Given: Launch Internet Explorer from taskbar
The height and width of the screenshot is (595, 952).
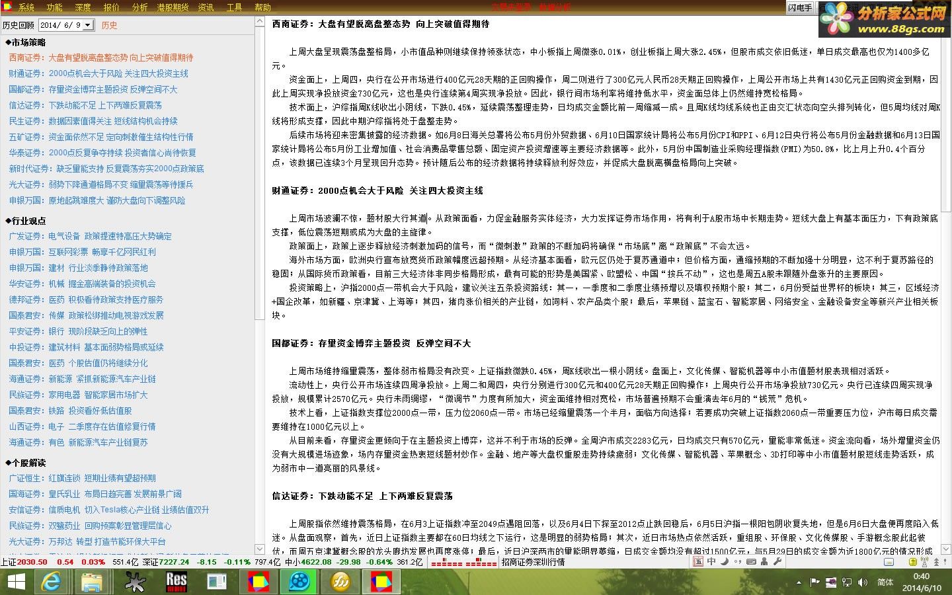Looking at the screenshot, I should coord(51,582).
